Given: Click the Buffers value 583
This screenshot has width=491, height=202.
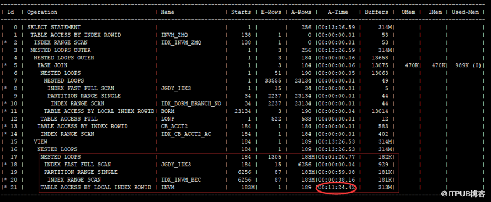Looking at the screenshot, I should (x=383, y=126).
